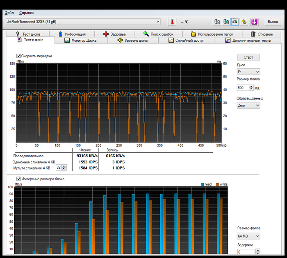The image size is (287, 258).
Task: Open the 64 MB file size dropdown
Action: coord(248,236)
